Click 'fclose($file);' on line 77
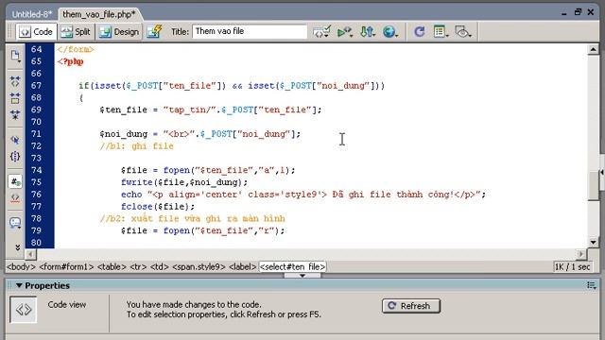The width and height of the screenshot is (605, 340). (x=158, y=207)
